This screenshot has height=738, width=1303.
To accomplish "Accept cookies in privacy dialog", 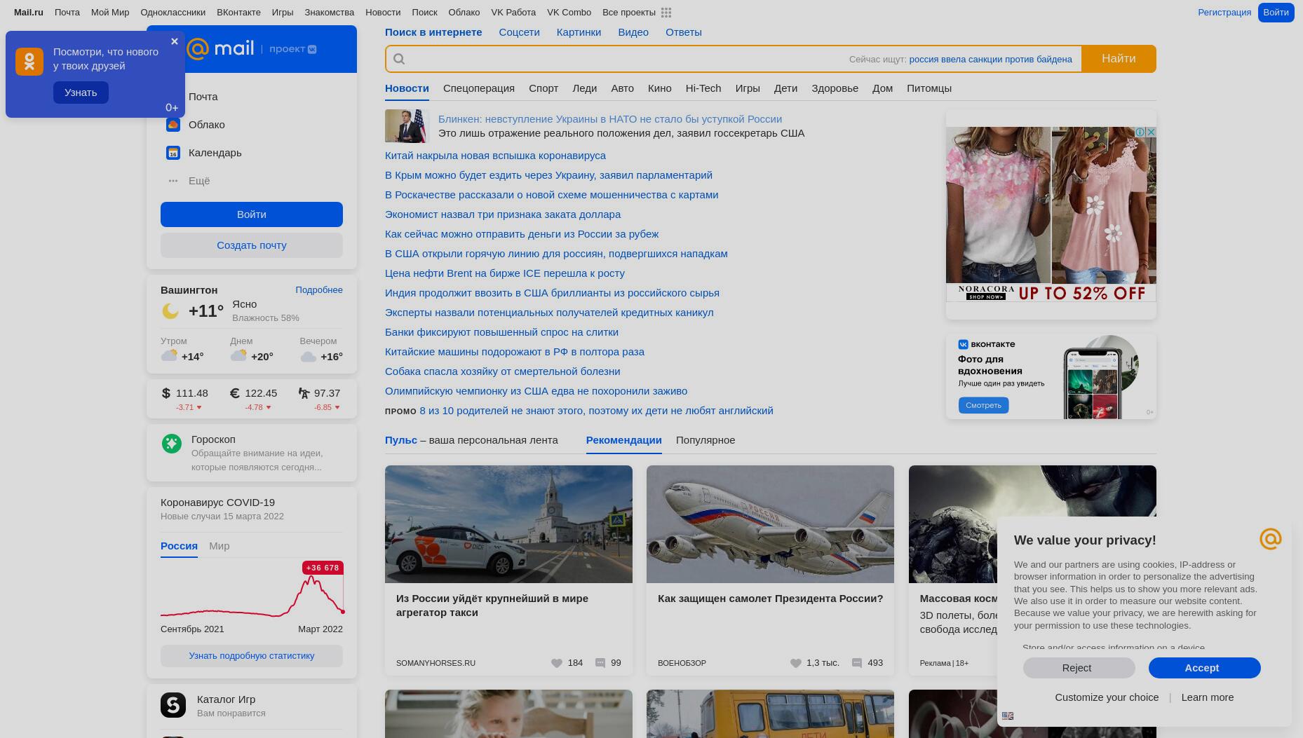I will coord(1204,668).
